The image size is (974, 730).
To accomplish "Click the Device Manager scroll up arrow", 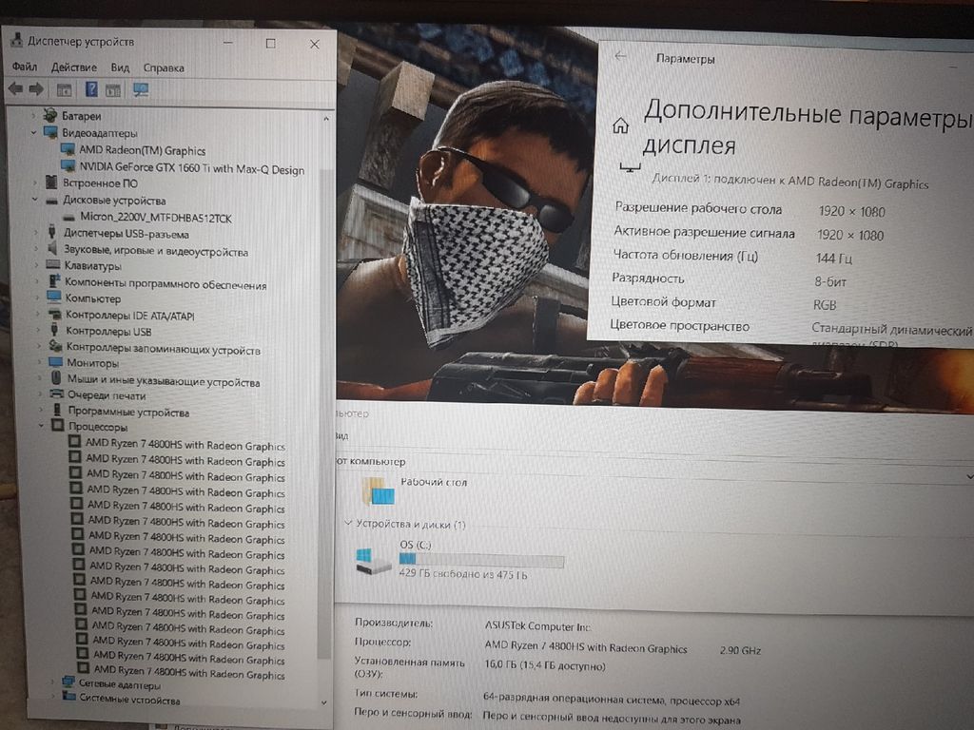I will tap(326, 118).
